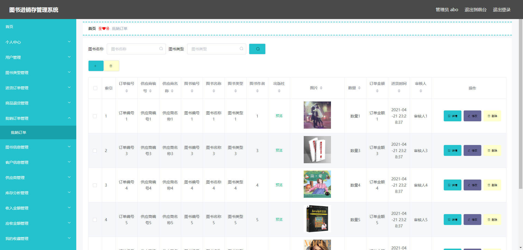Image resolution: width=523 pixels, height=250 pixels.
Task: Collapse 批销订单管理 sidebar menu
Action: pos(38,118)
